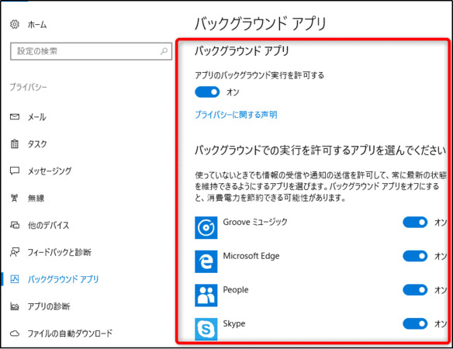Switch off the People background toggle
Image resolution: width=453 pixels, height=349 pixels.
click(415, 290)
